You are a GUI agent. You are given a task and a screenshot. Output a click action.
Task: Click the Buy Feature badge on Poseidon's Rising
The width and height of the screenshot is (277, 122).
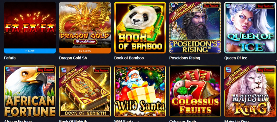pyautogui.click(x=211, y=6)
